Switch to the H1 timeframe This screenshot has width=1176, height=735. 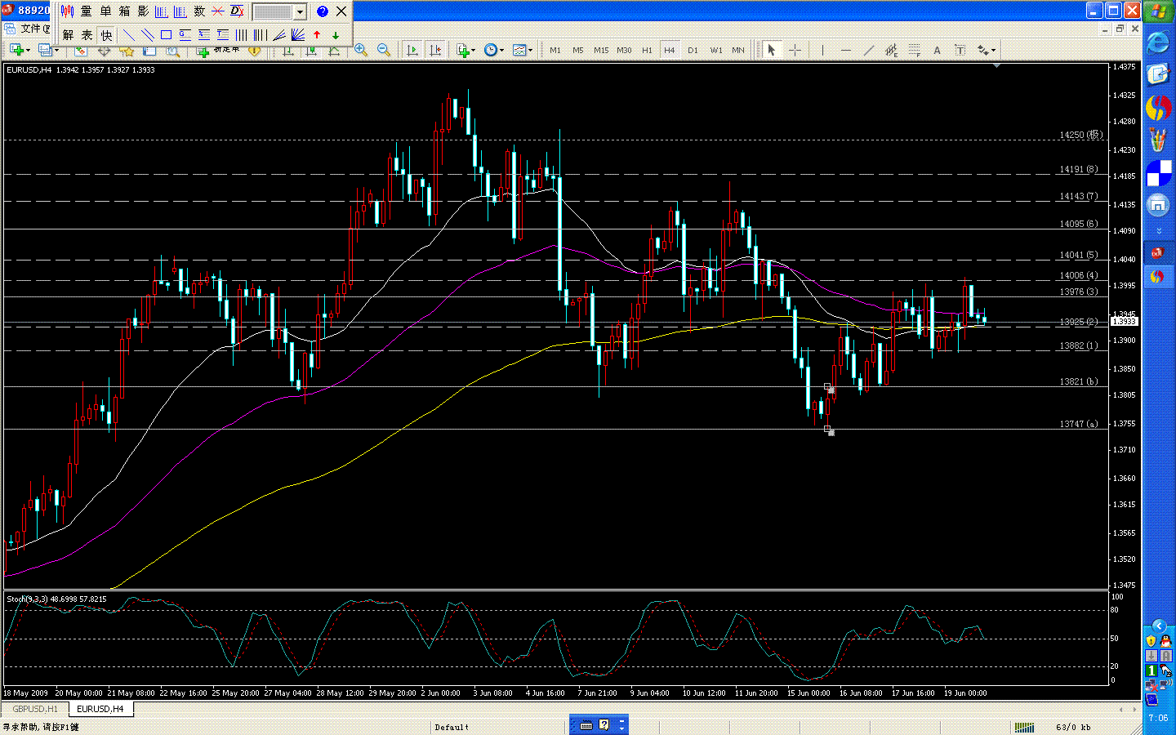[647, 51]
